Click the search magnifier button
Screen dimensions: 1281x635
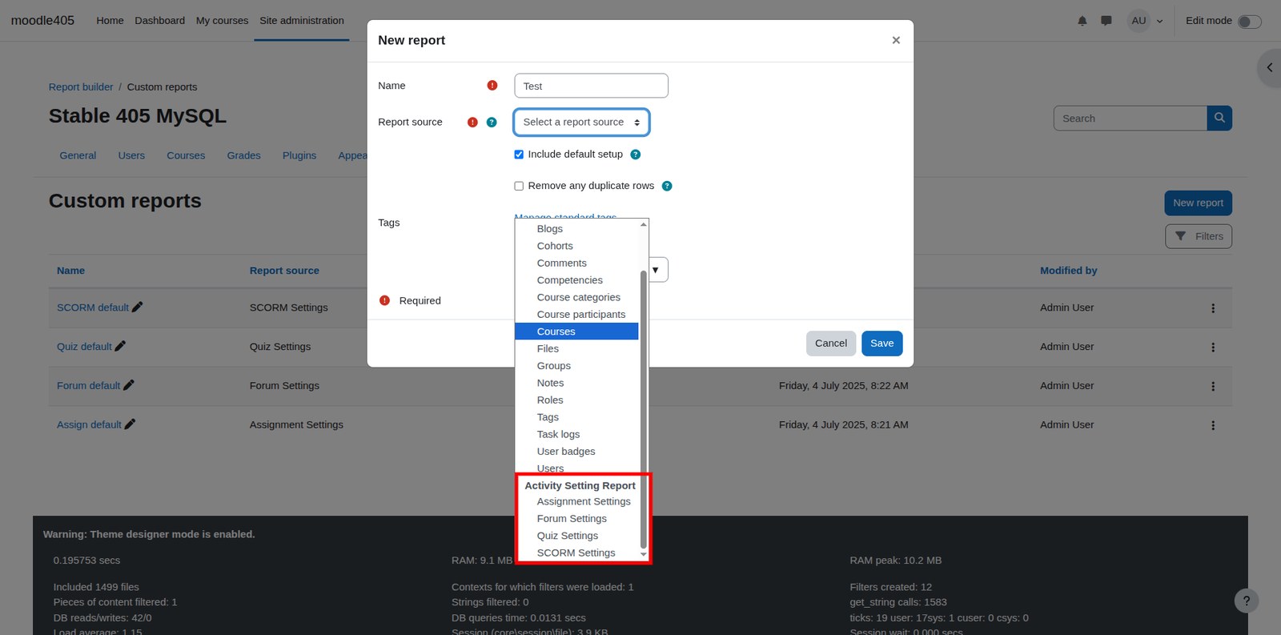1219,118
